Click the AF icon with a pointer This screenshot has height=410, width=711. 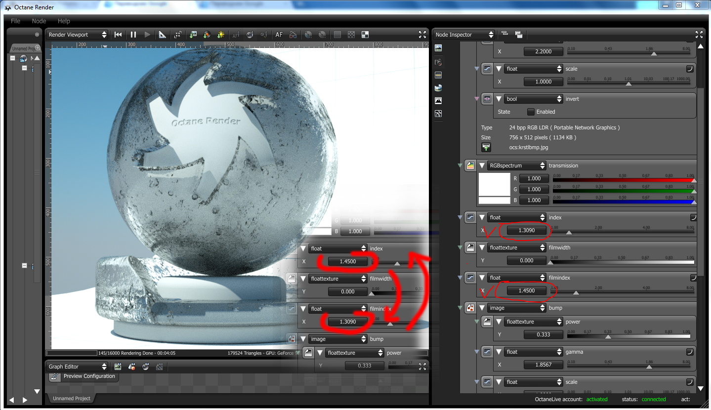(x=236, y=35)
